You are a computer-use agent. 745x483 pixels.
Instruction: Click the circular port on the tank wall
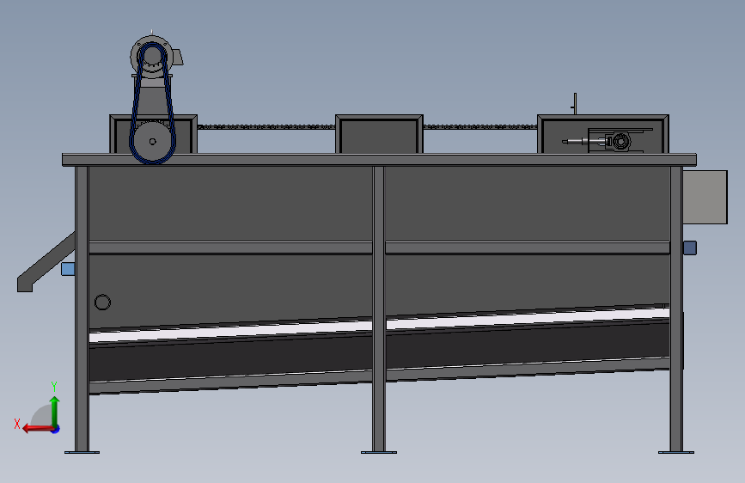click(x=102, y=303)
